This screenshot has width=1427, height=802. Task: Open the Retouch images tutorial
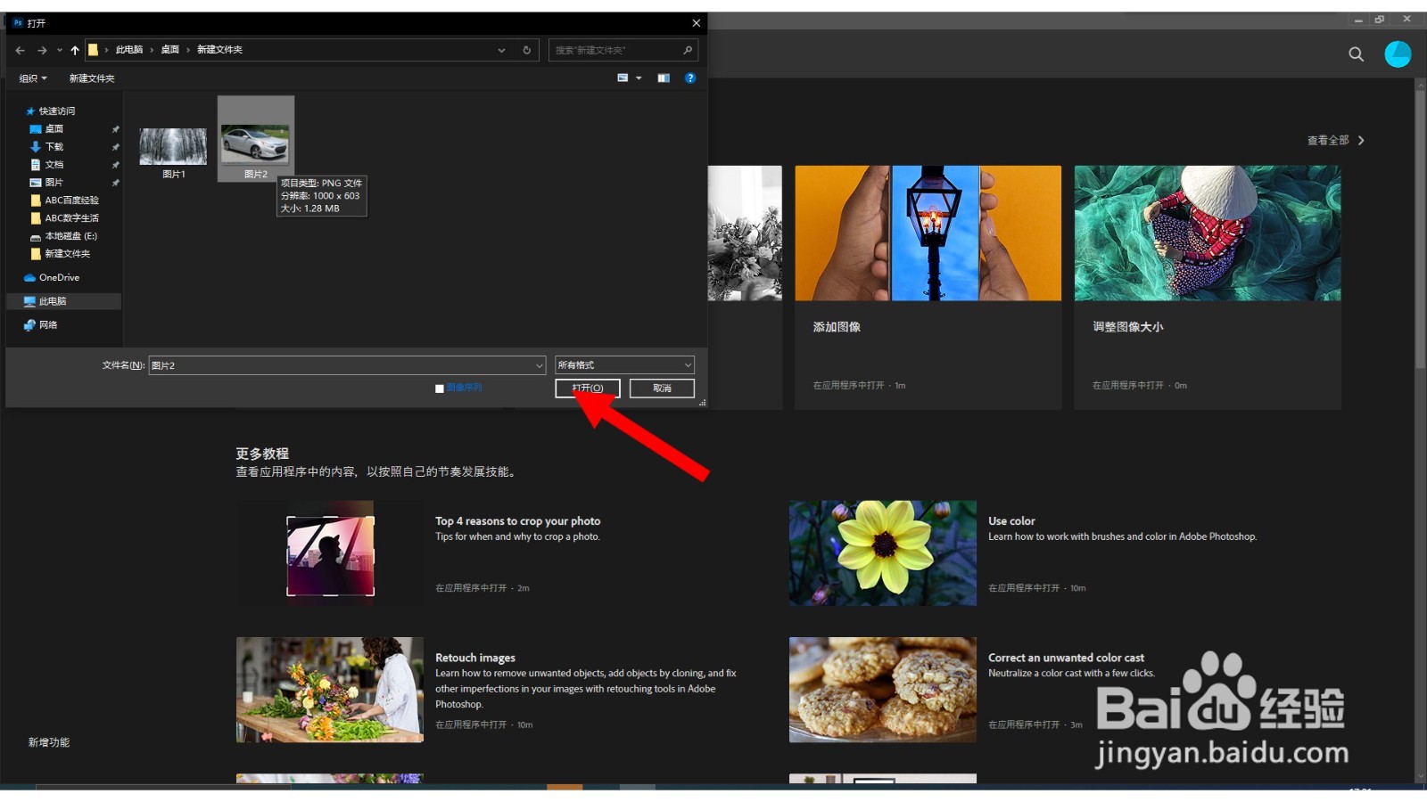pos(475,658)
